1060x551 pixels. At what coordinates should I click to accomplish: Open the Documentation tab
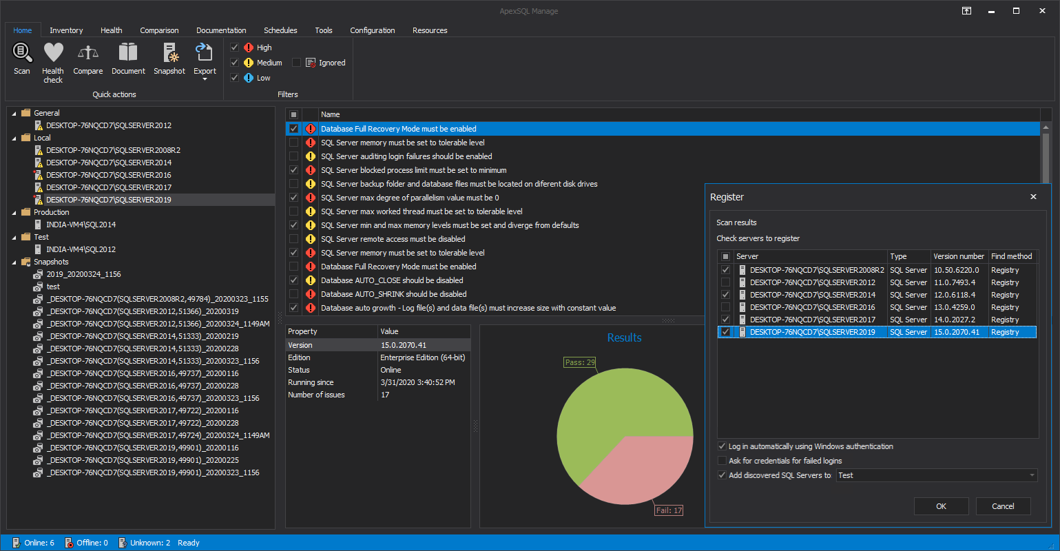[x=221, y=30]
